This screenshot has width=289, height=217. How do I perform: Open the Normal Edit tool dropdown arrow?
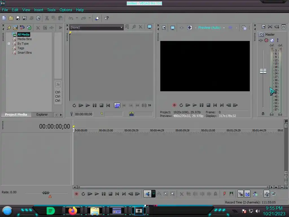pos(154,194)
